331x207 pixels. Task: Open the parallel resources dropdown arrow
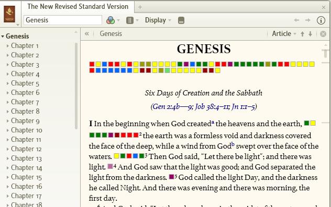(137, 20)
